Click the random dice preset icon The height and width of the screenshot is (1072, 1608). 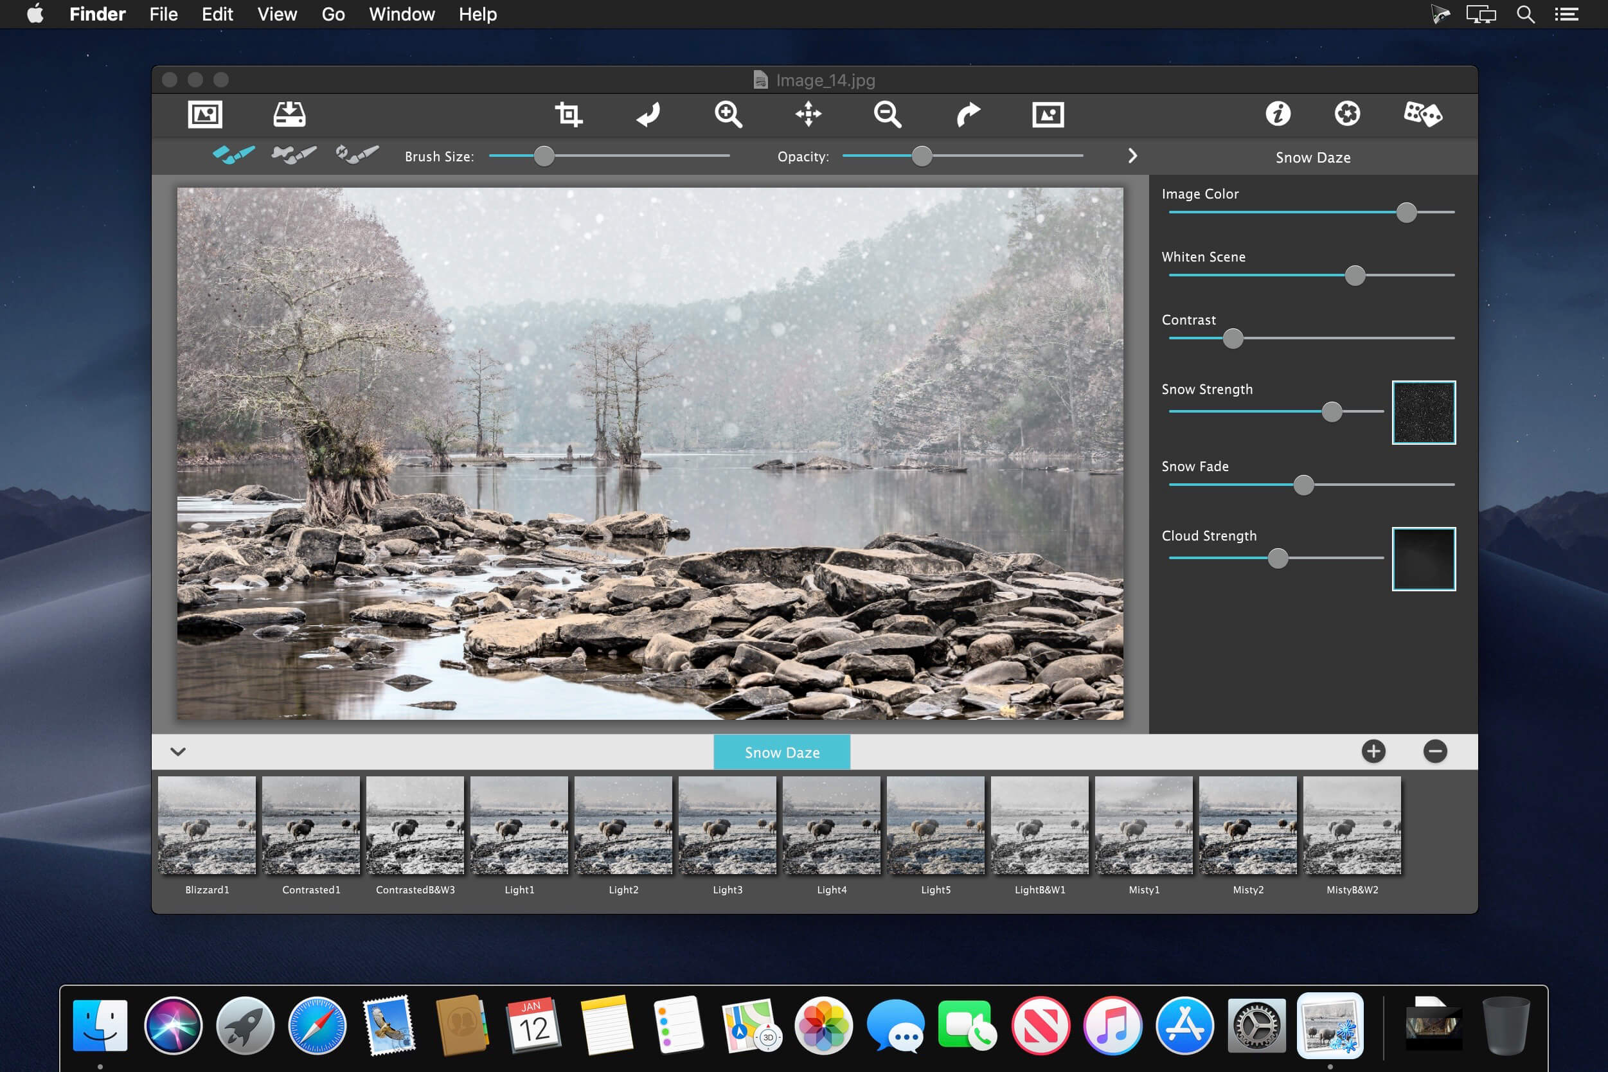pos(1423,114)
